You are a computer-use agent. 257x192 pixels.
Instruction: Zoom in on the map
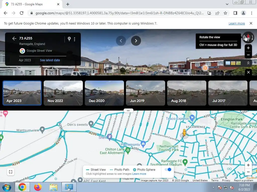pos(248,165)
